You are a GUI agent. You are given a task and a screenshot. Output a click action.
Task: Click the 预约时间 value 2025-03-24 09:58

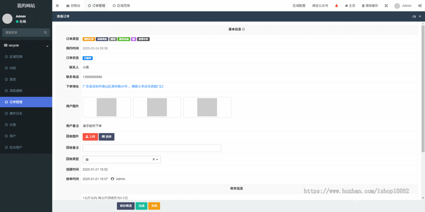point(95,48)
